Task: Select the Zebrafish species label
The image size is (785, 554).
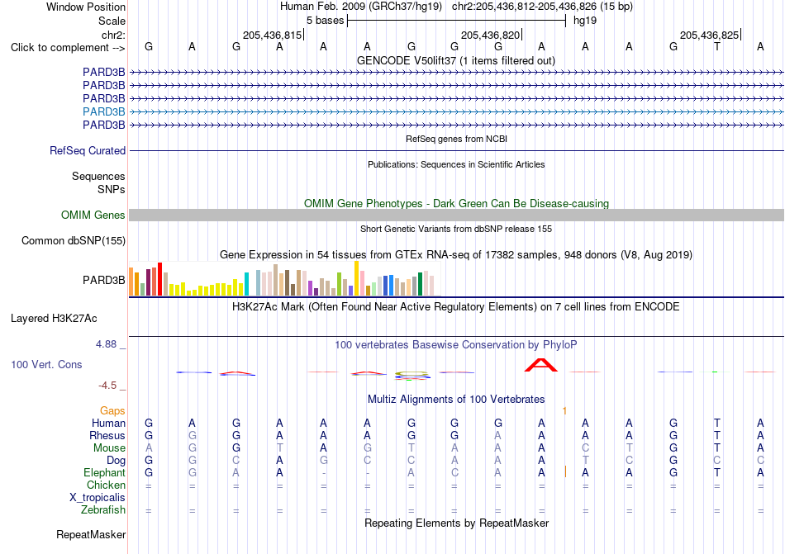Action: (x=103, y=510)
